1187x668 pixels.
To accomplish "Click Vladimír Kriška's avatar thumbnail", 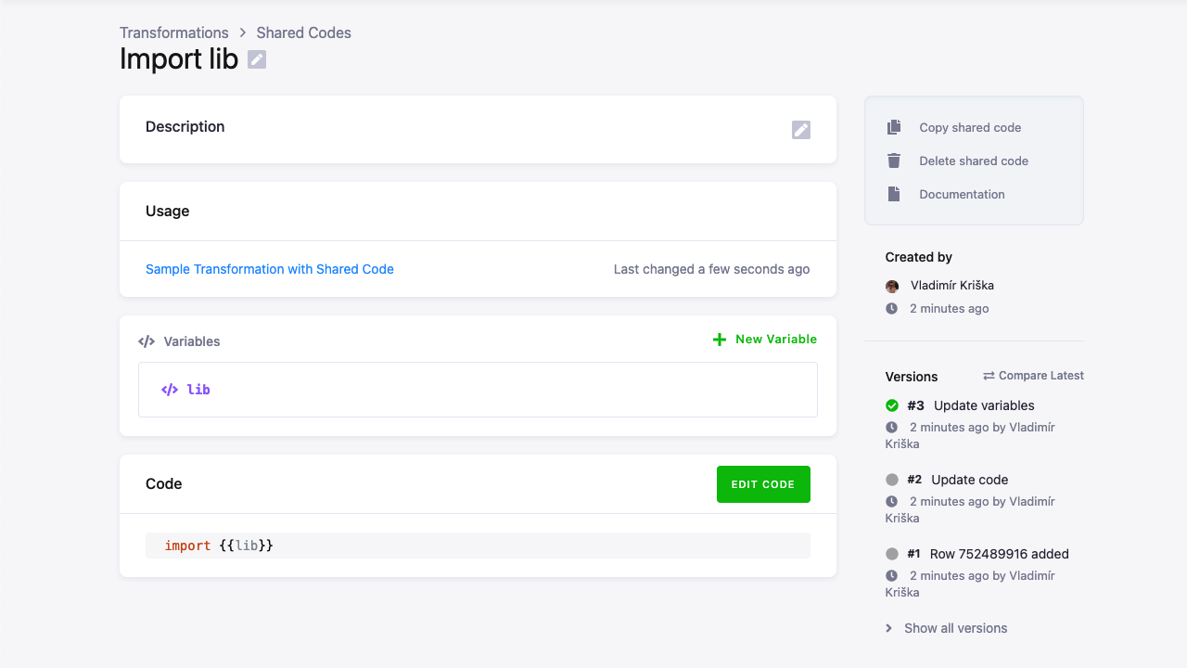I will coord(891,286).
